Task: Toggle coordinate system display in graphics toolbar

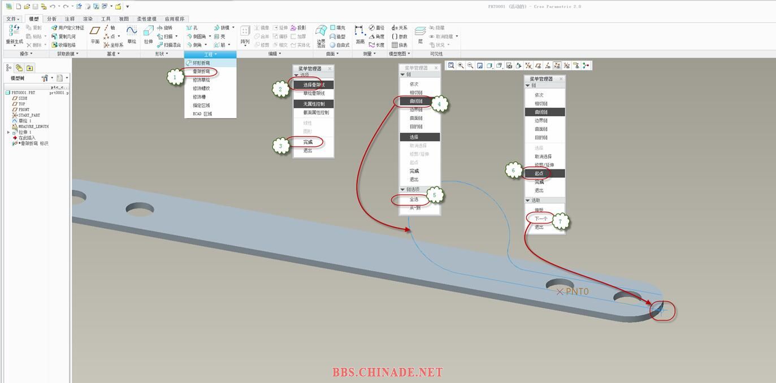Action: (x=566, y=66)
